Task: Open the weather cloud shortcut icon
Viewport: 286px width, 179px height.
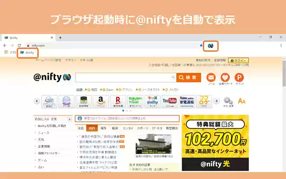Action: coord(49,102)
